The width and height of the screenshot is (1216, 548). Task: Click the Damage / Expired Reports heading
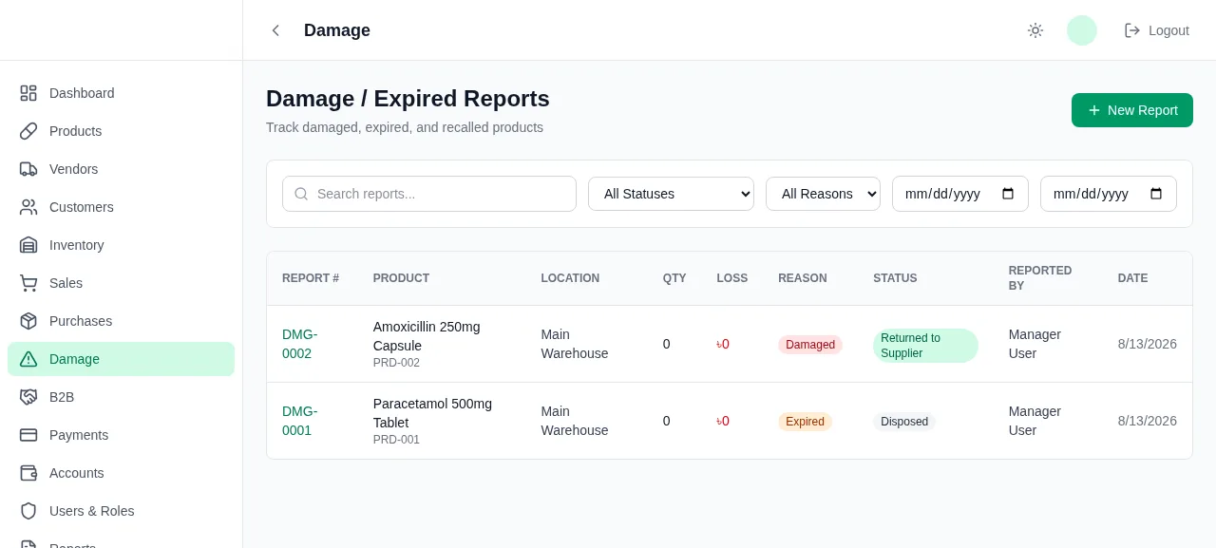pyautogui.click(x=408, y=99)
